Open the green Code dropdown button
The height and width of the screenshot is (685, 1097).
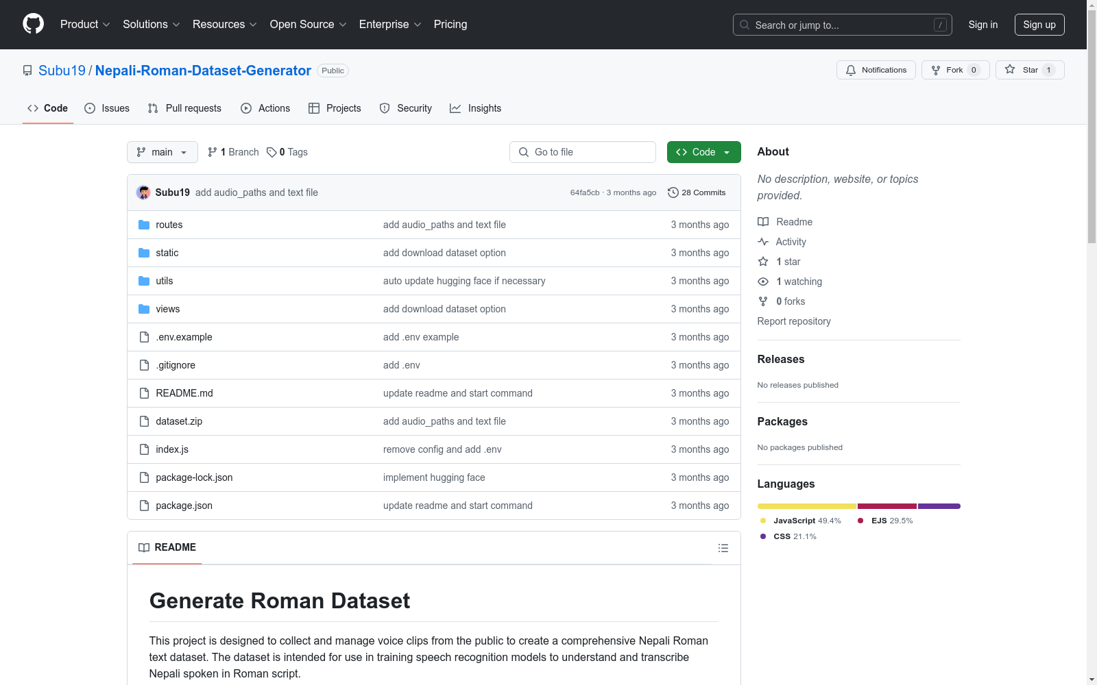point(703,152)
